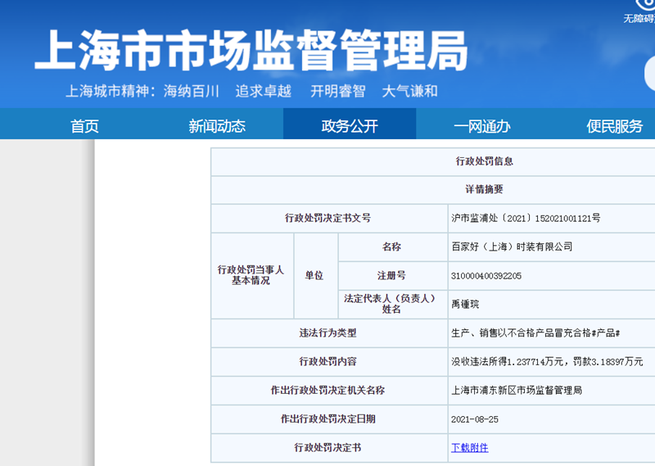655x466 pixels.
Task: Click the 下载附件 download link
Action: coord(469,448)
